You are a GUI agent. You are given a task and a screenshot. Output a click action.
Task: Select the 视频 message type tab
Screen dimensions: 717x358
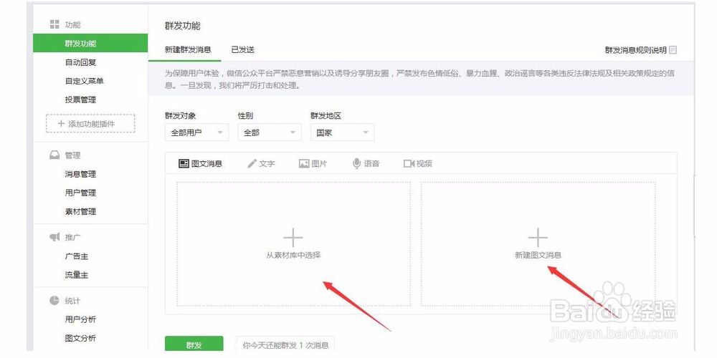pyautogui.click(x=418, y=163)
